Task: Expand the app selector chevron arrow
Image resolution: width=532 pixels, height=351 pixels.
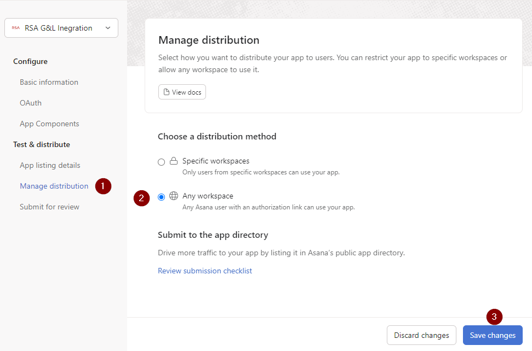Action: [x=108, y=28]
